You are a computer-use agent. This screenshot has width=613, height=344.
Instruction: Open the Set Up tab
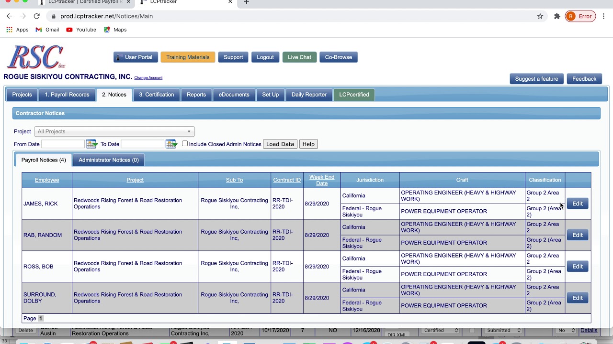(x=271, y=95)
